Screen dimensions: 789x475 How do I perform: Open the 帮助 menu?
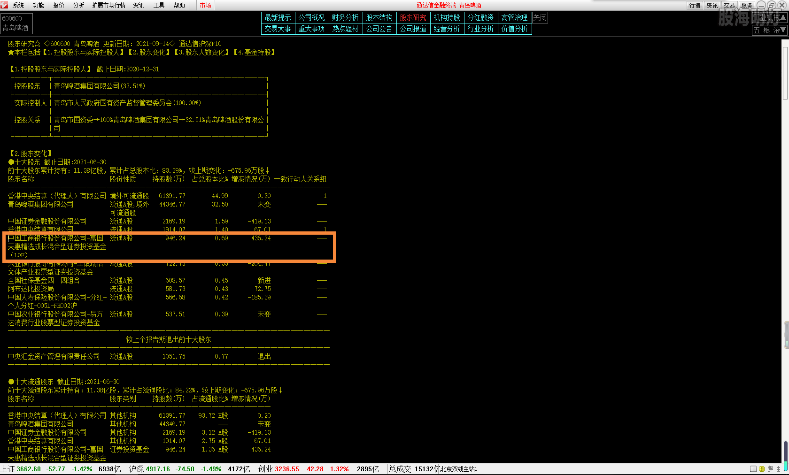pos(179,5)
